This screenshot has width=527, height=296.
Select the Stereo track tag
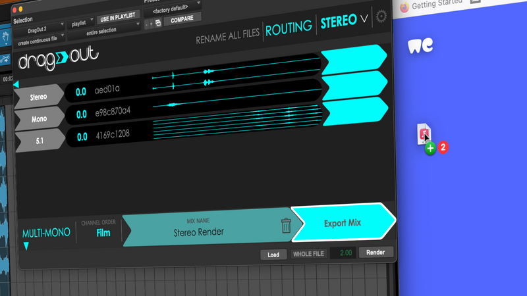pos(39,97)
